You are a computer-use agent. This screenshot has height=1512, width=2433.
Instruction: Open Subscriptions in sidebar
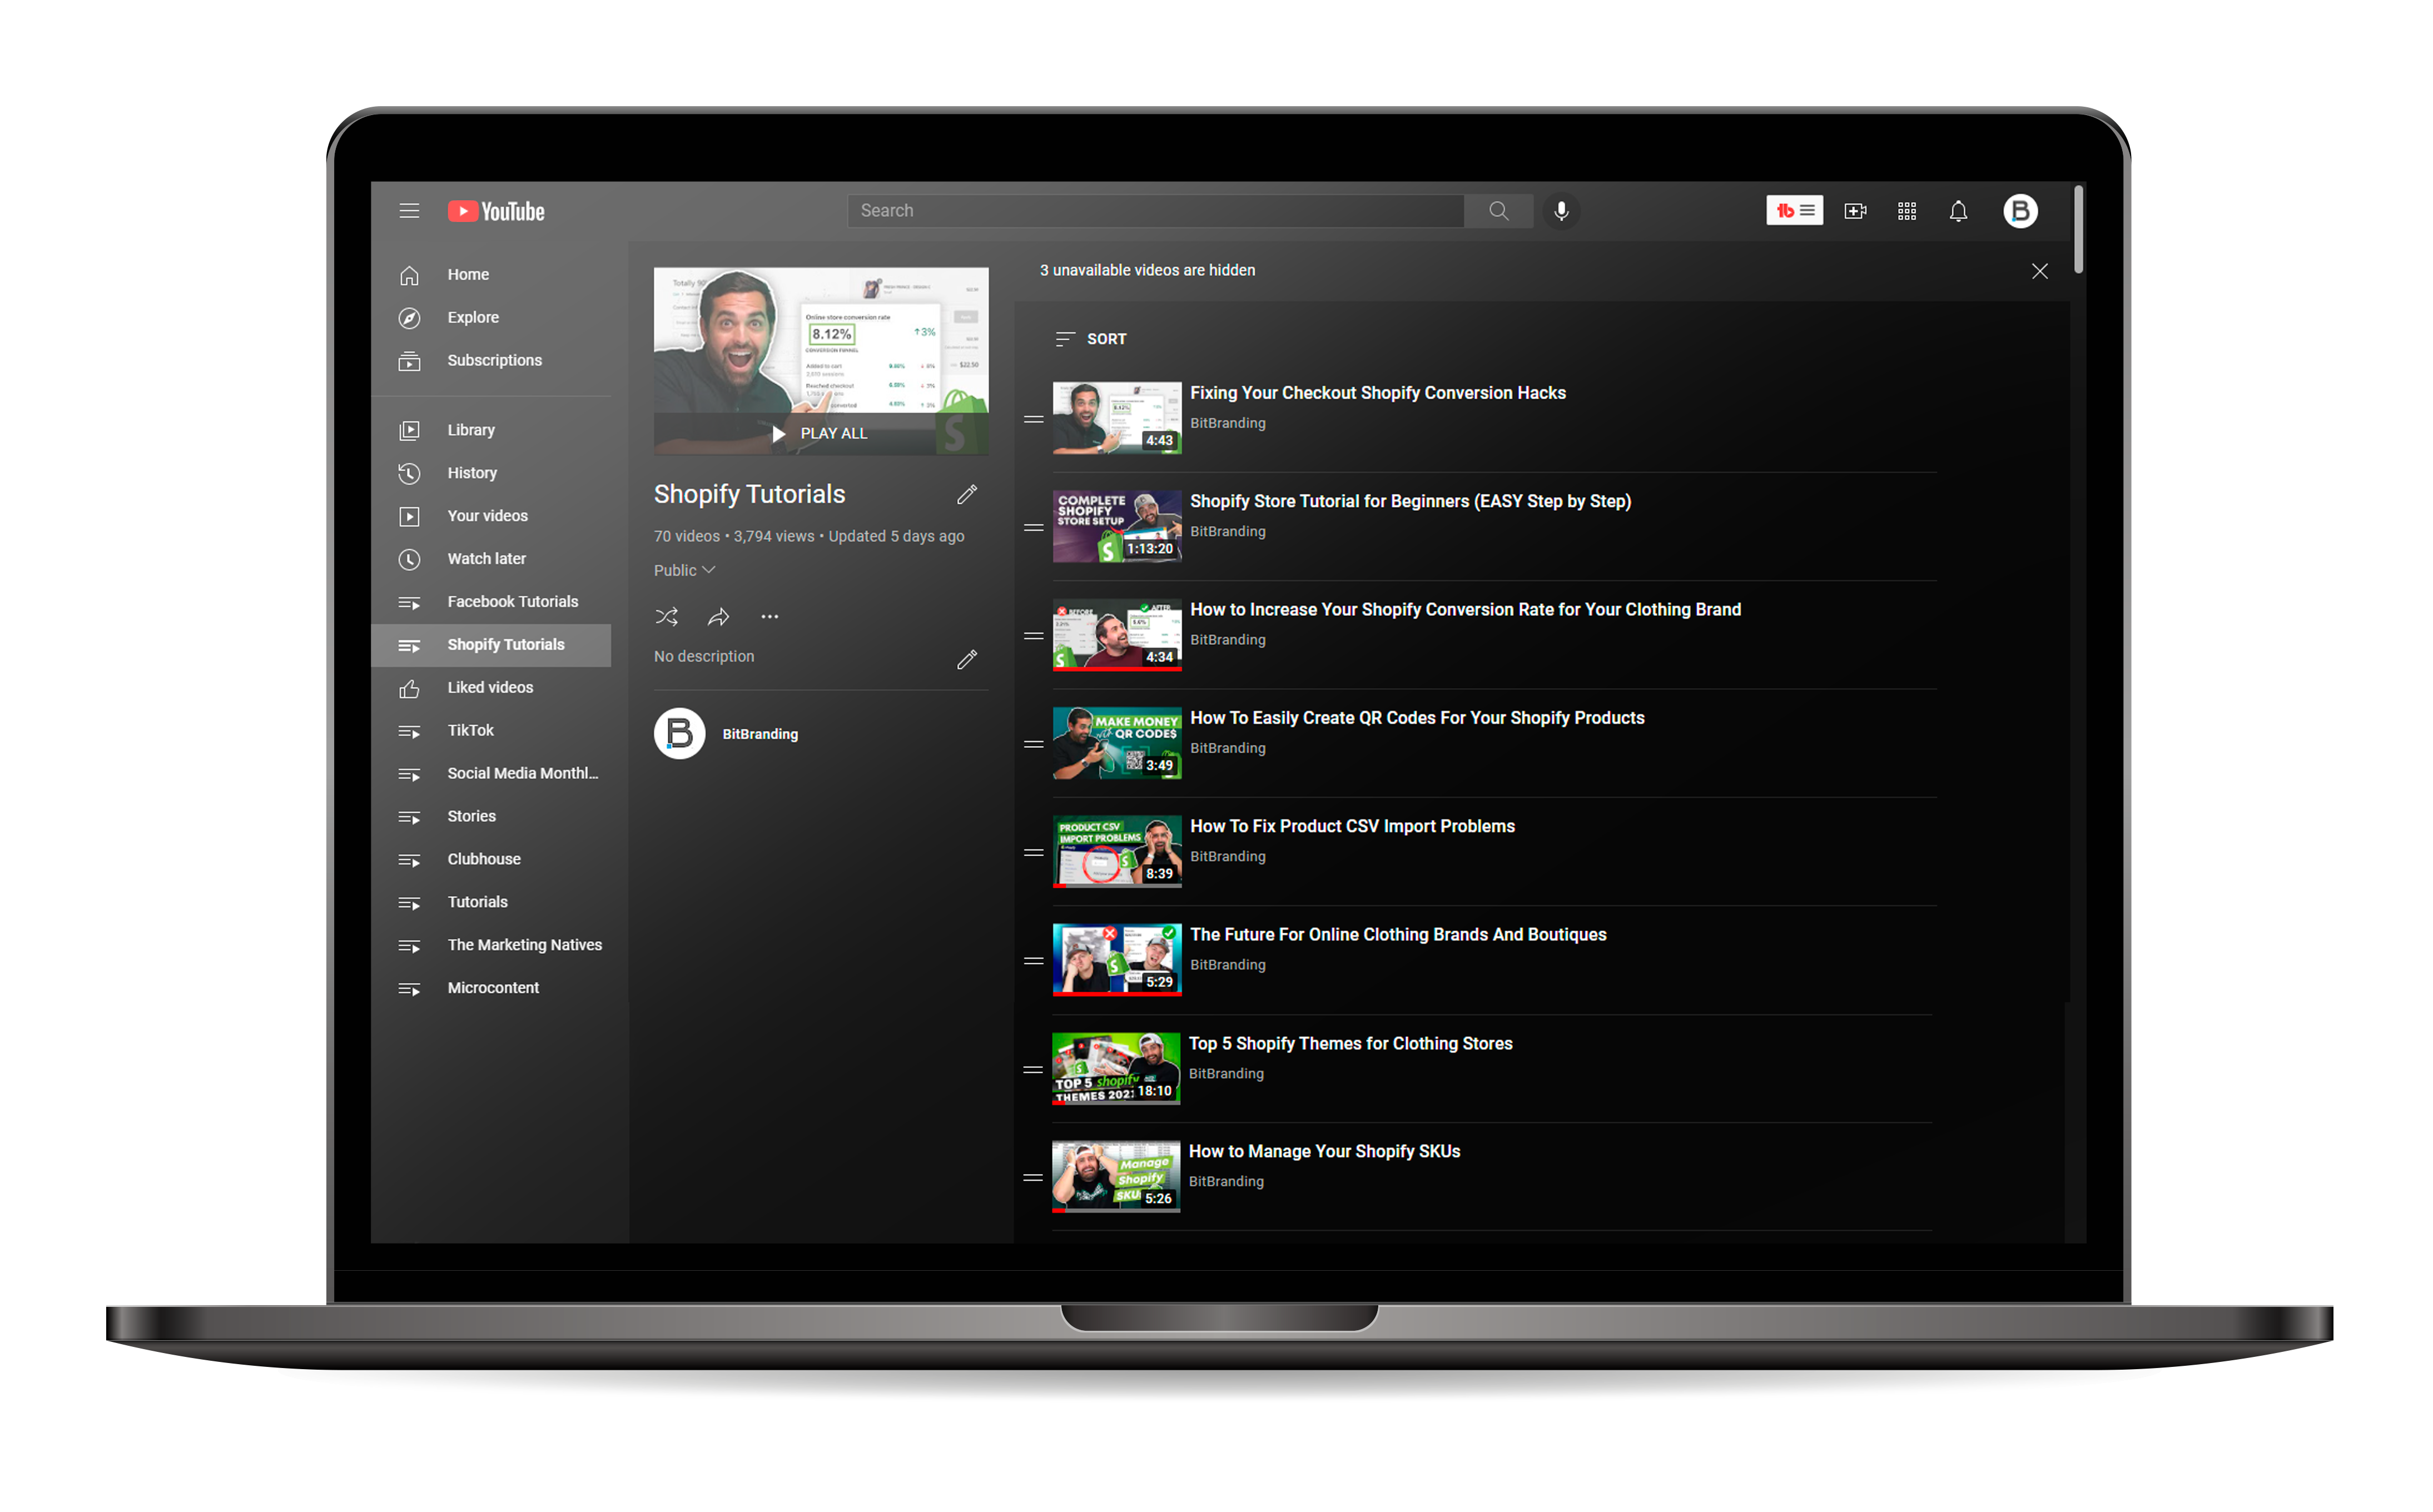[491, 360]
